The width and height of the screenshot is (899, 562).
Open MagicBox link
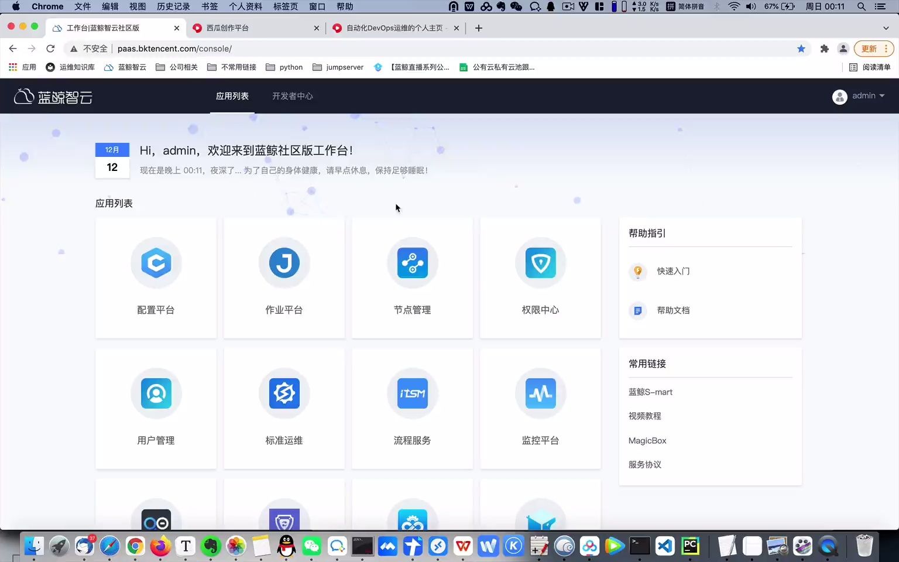click(x=647, y=441)
